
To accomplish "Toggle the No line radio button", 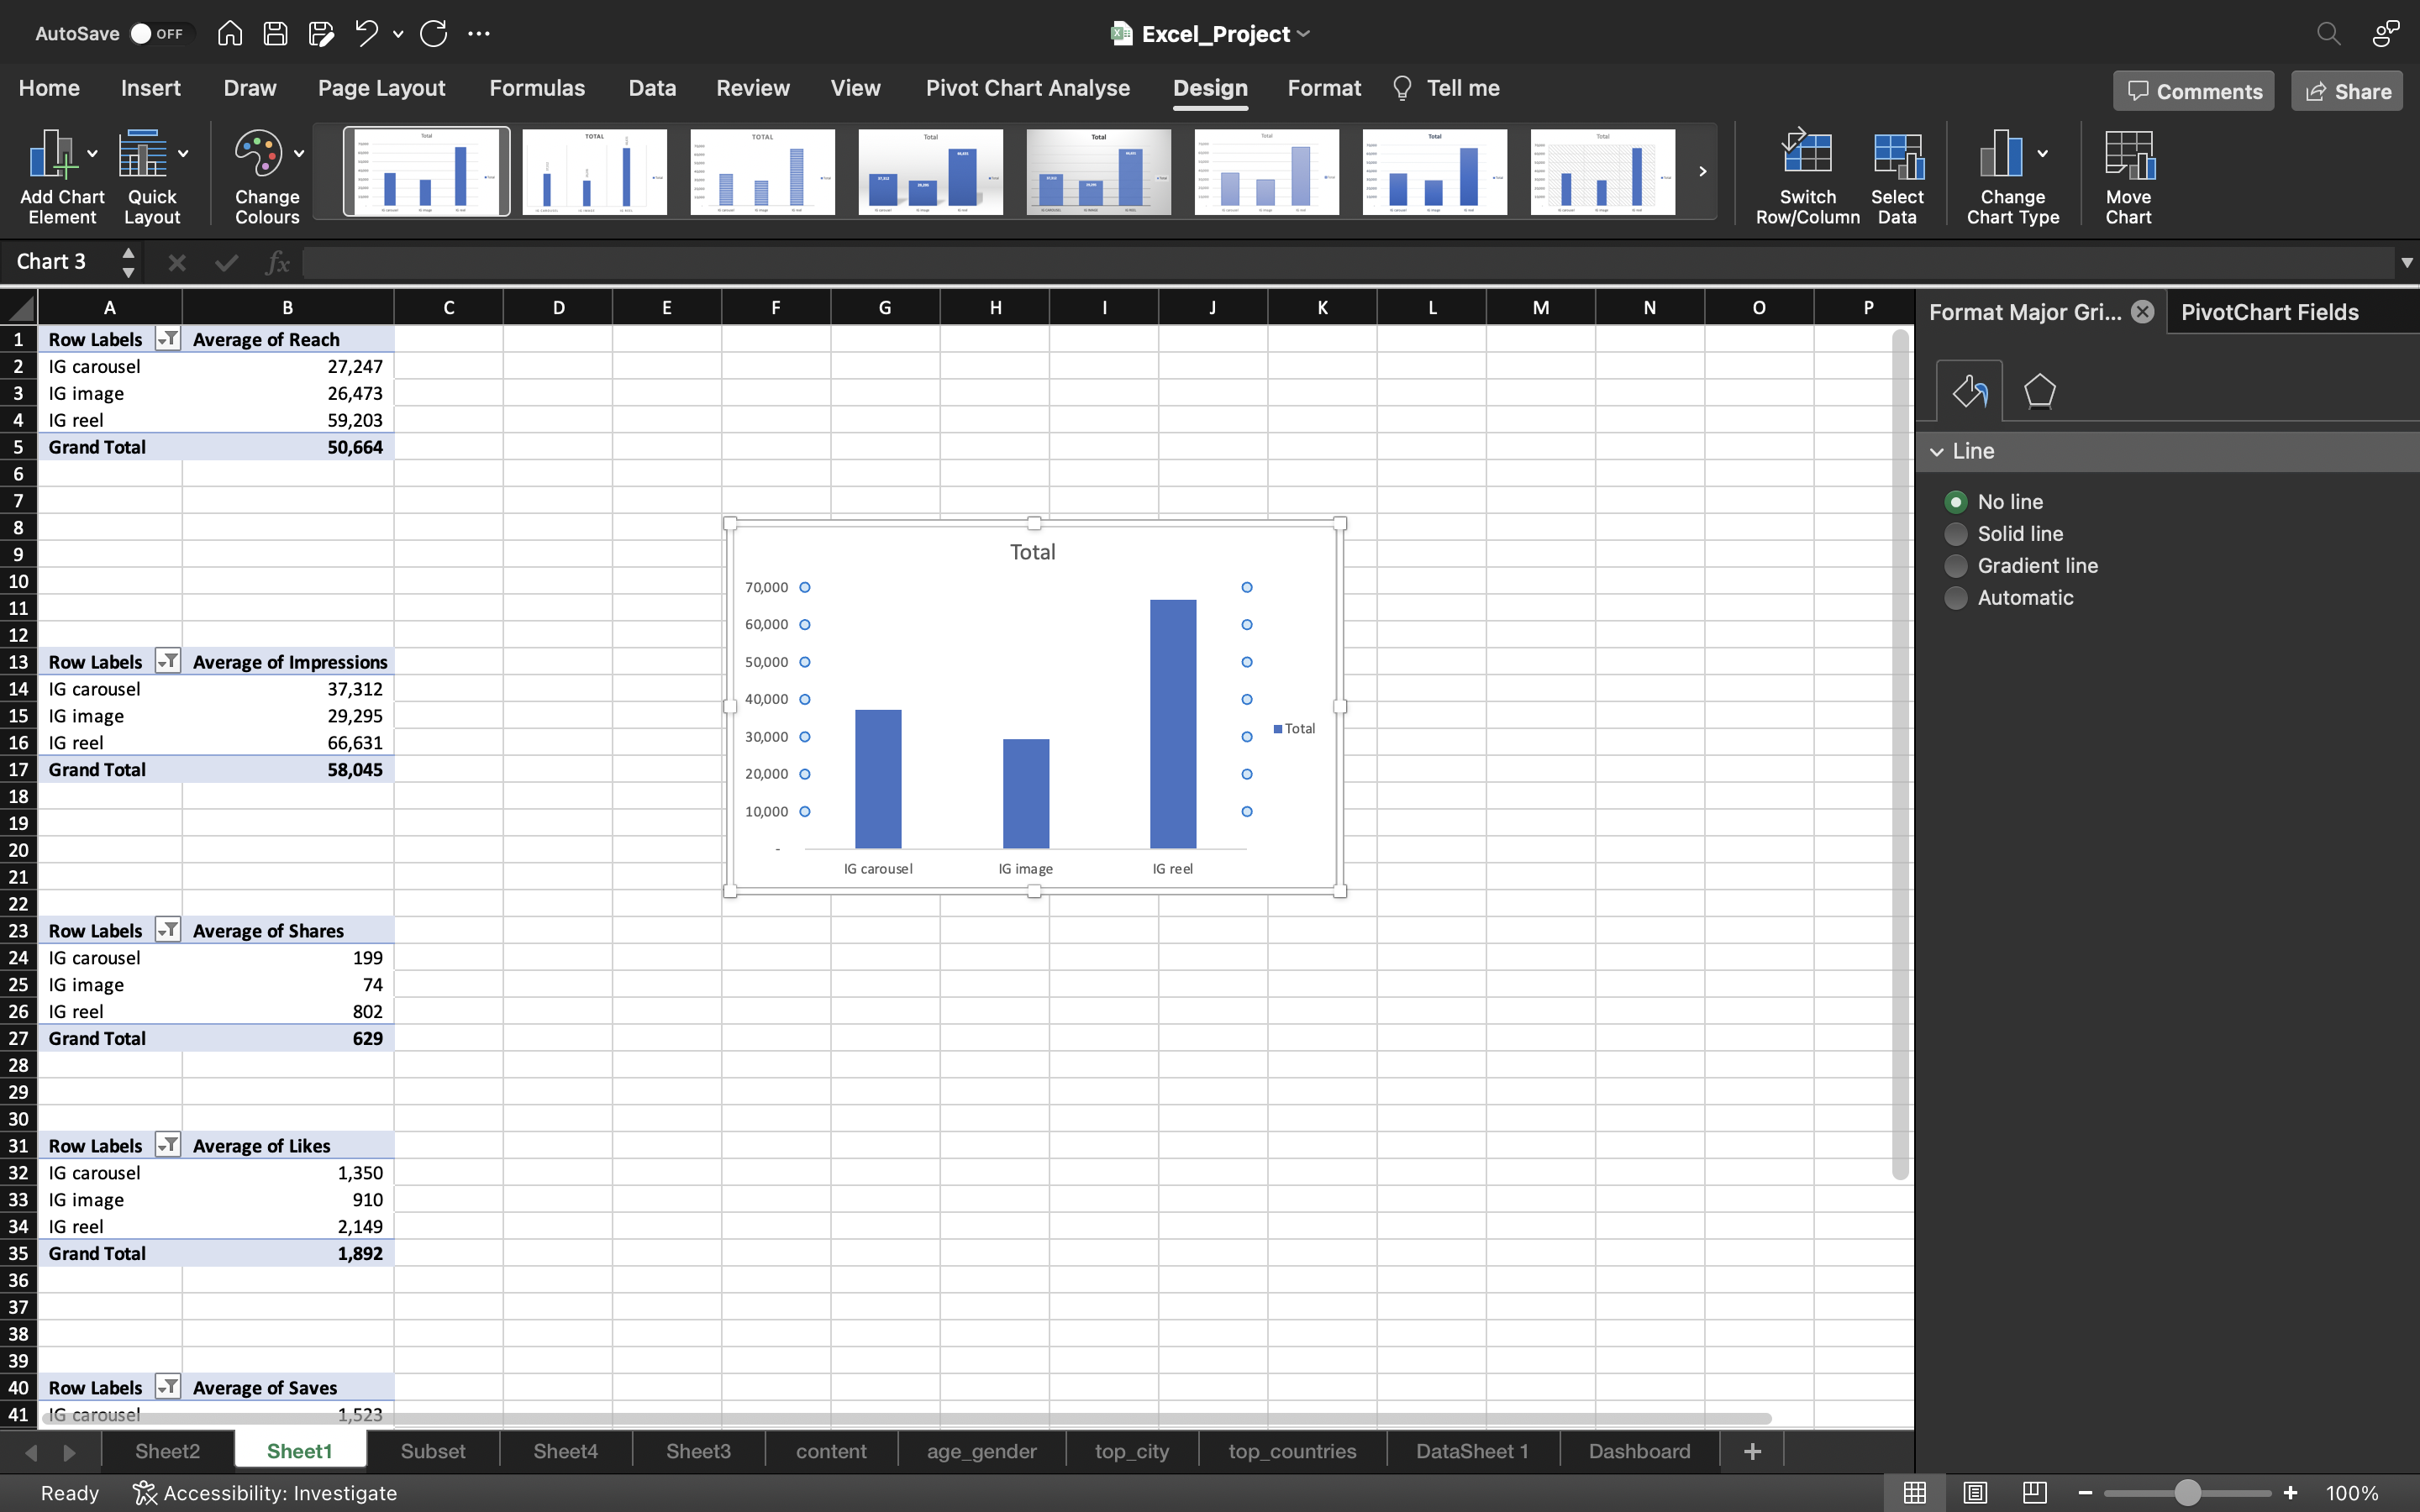I will click(x=1954, y=501).
